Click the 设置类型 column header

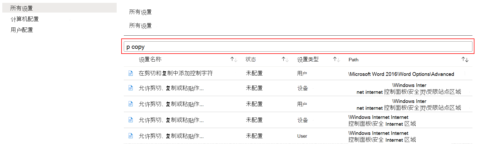tap(308, 59)
